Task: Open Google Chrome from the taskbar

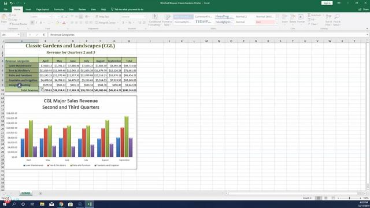Action: coord(61,204)
